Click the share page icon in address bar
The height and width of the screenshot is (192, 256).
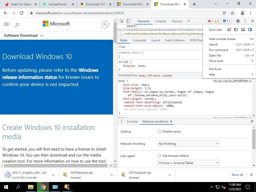pos(224,13)
